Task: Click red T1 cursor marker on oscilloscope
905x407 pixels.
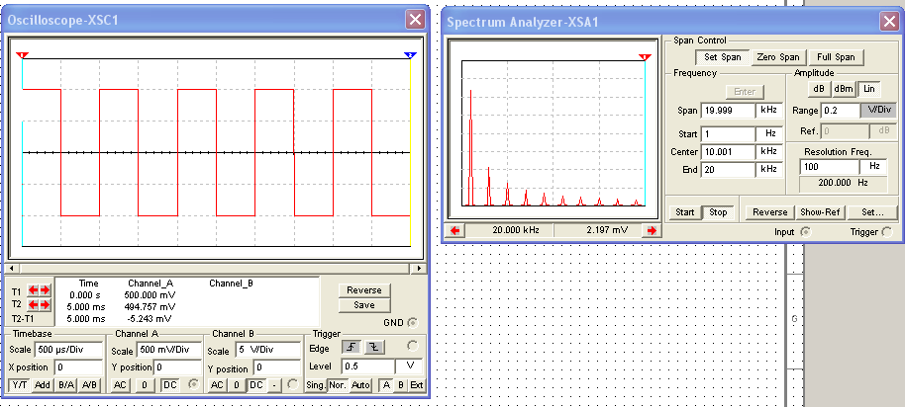Action: [x=23, y=55]
